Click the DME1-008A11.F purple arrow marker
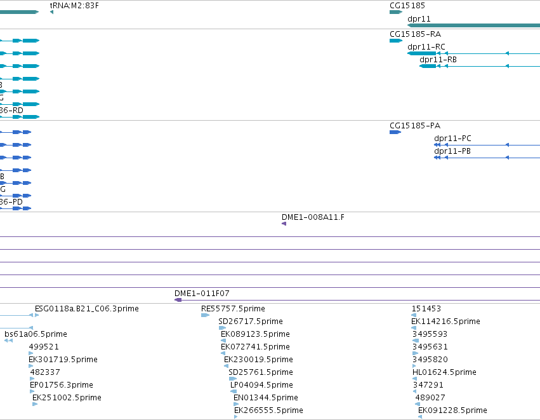Screen dimensions: 540x420 click(284, 224)
